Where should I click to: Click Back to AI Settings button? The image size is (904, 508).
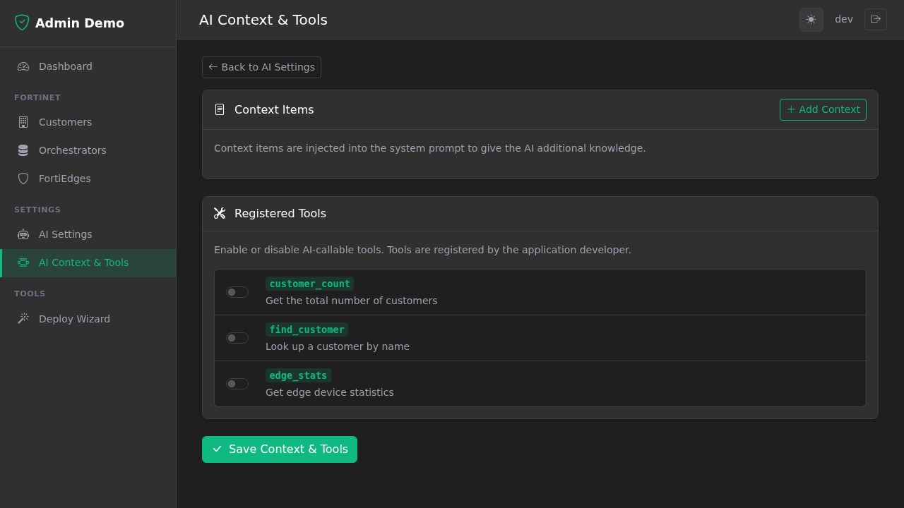261,67
